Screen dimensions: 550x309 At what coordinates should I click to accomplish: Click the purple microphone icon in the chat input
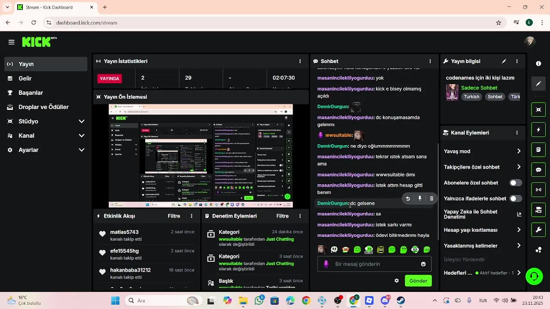[326, 264]
